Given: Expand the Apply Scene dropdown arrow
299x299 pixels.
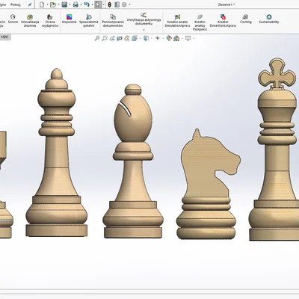Looking at the screenshot, I should [x=182, y=38].
